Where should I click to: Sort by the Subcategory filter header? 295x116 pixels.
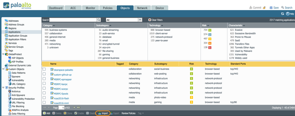[x=104, y=25]
